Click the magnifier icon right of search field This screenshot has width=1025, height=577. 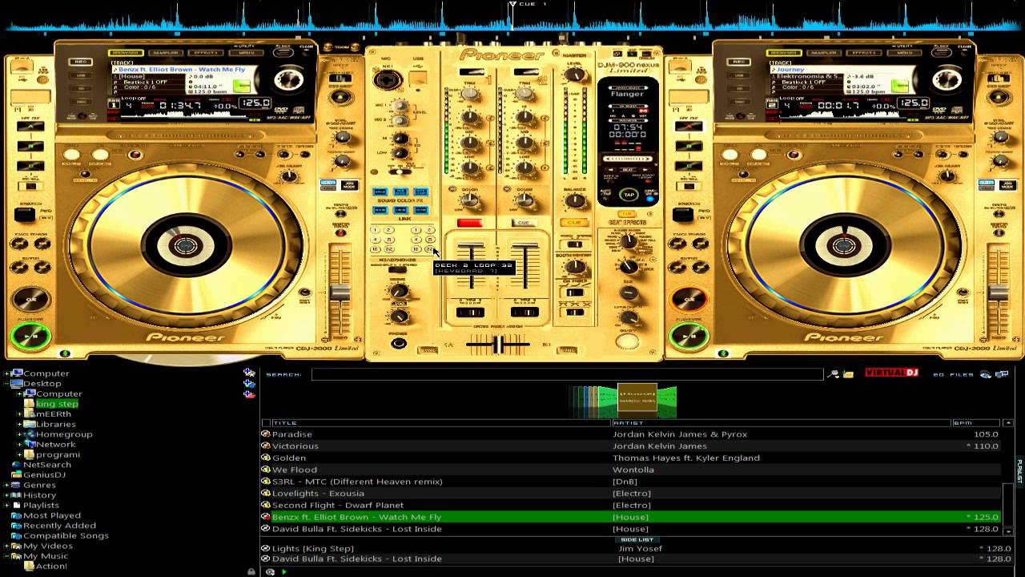(x=834, y=373)
